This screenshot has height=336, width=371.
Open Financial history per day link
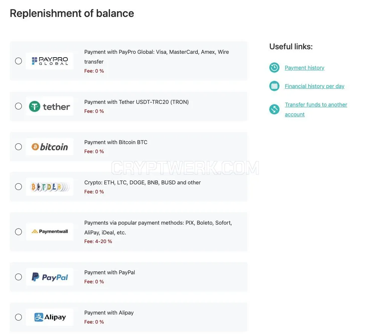click(x=315, y=86)
